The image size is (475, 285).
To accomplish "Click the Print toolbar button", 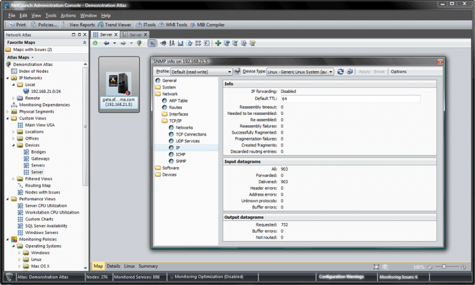I will [x=18, y=25].
